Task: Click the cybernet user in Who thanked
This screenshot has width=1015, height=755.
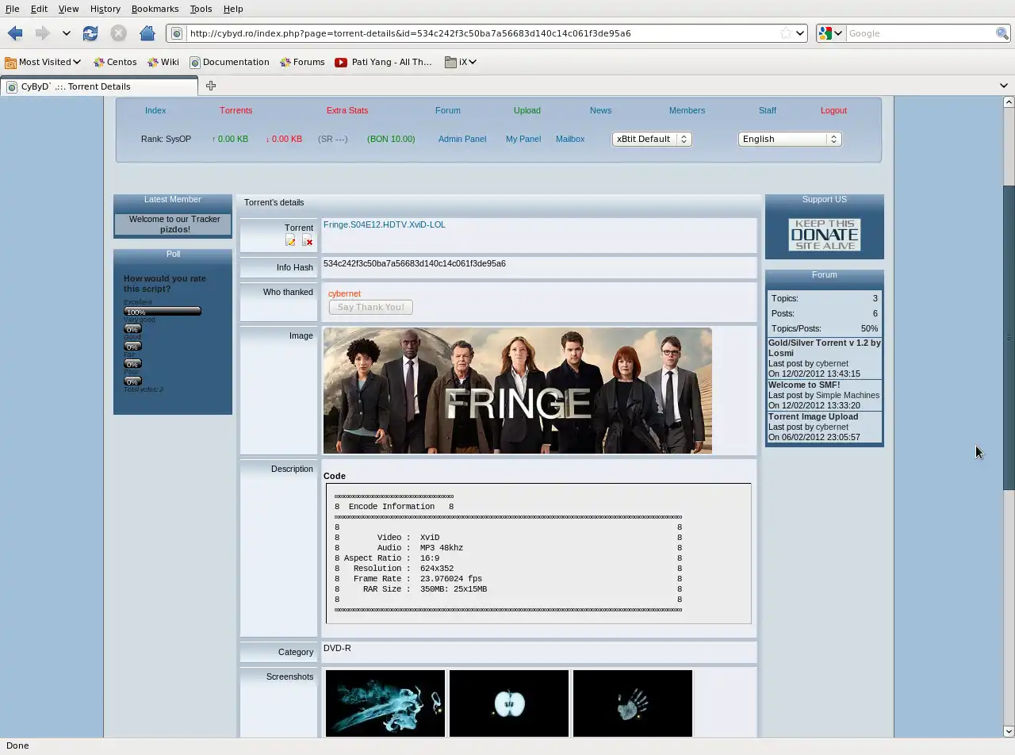Action: coord(344,293)
